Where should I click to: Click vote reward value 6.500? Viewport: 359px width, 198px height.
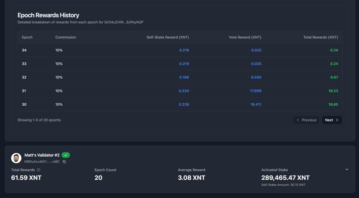[256, 77]
